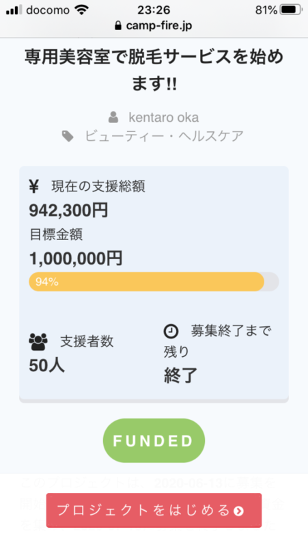
Task: Open the ビューティー・ヘルスケア category link
Action: [x=165, y=136]
